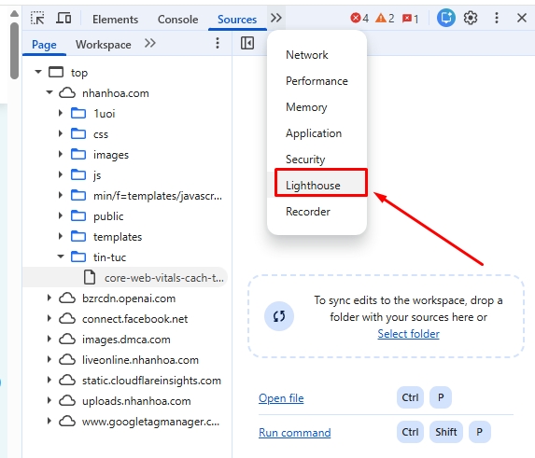Screen dimensions: 535x458
Task: Collapse the top frame tree arrow
Action: [38, 72]
